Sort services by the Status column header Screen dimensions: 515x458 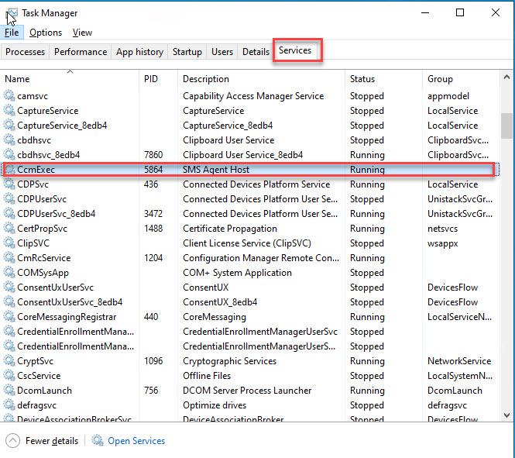point(362,79)
